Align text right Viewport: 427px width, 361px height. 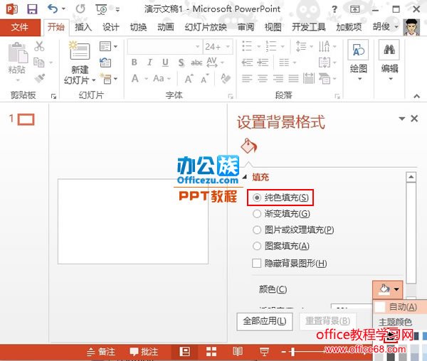click(278, 79)
